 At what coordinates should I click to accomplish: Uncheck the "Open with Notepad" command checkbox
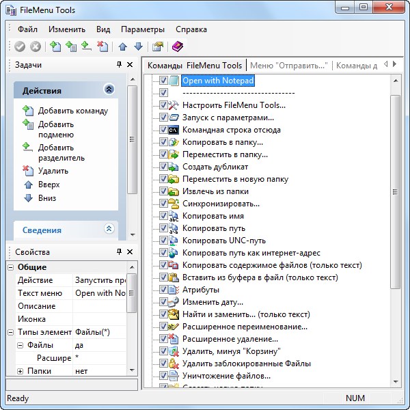163,81
